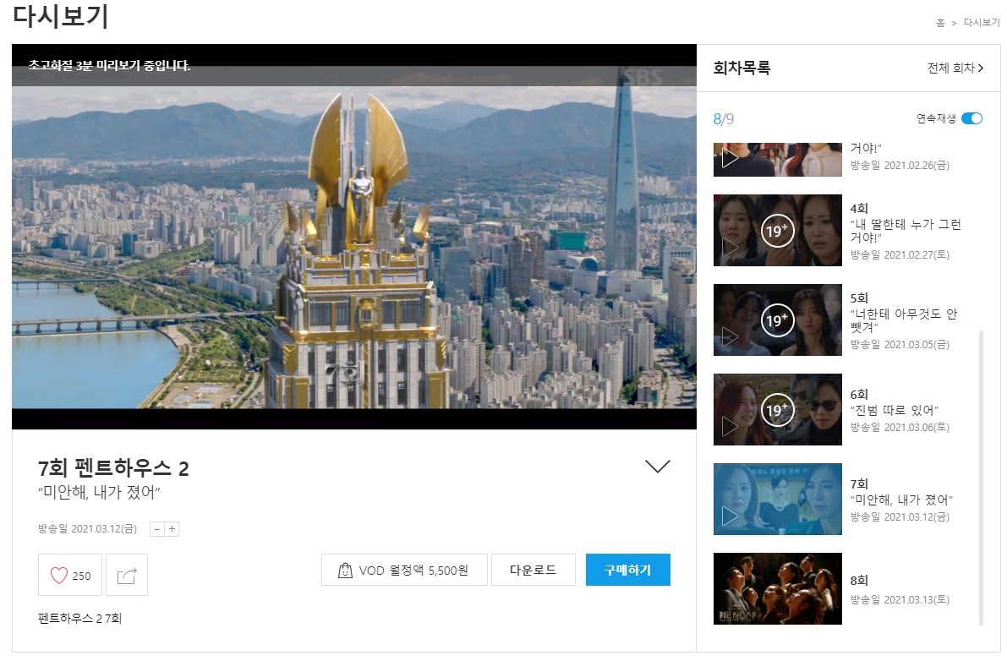The width and height of the screenshot is (1007, 661).
Task: Click 방송일 2021.03.12(금) under main title
Action: [x=87, y=529]
